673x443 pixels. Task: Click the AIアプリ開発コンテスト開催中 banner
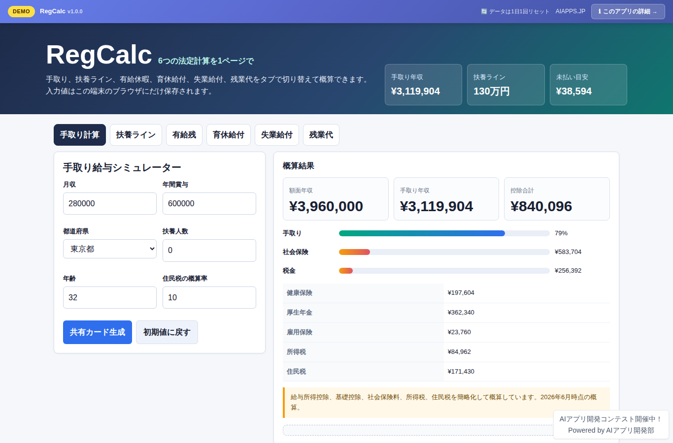(x=611, y=425)
